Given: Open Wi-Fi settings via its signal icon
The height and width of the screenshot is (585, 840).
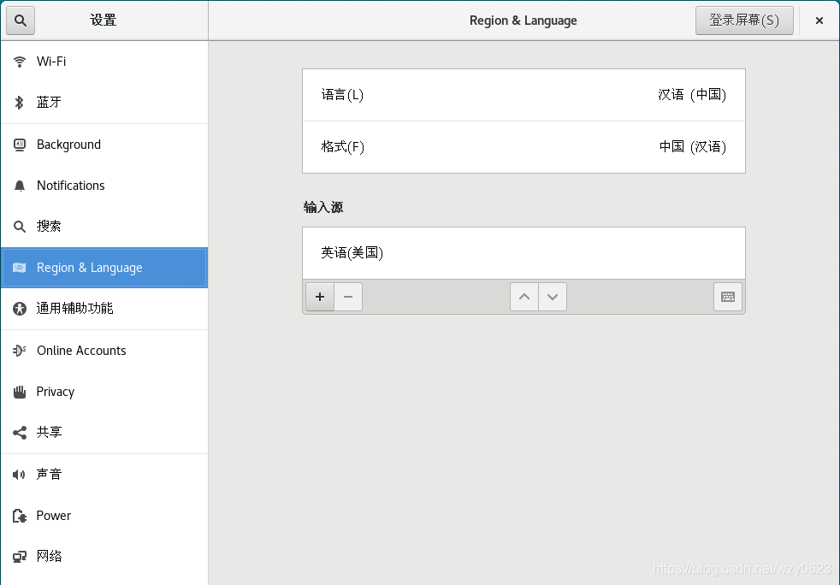Looking at the screenshot, I should (x=20, y=62).
